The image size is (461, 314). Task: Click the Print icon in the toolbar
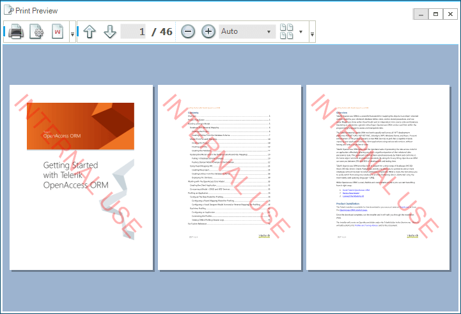click(x=16, y=31)
